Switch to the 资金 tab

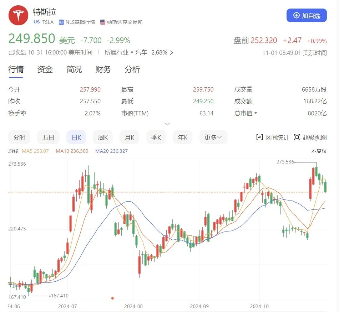[x=45, y=69]
